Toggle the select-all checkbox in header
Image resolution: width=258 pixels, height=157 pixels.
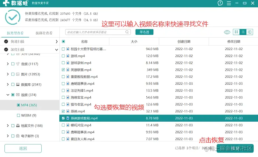(63, 42)
